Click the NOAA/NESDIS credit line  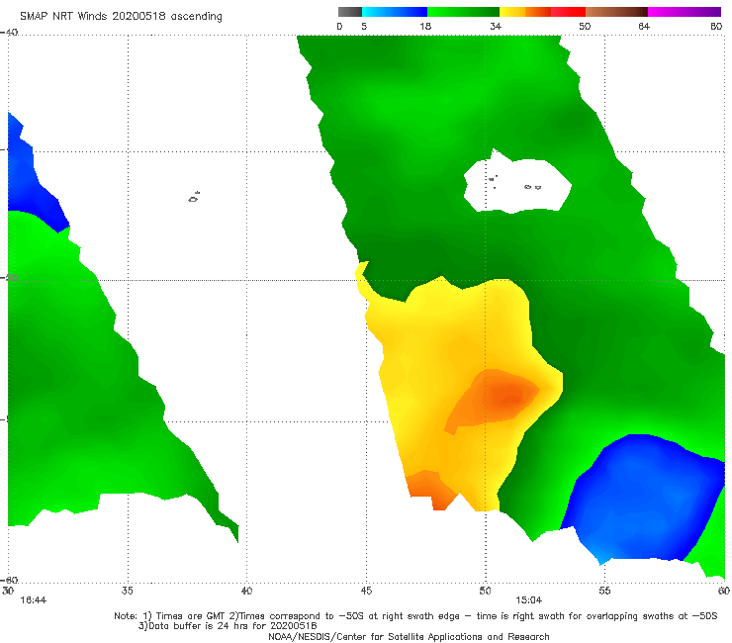pos(409,636)
